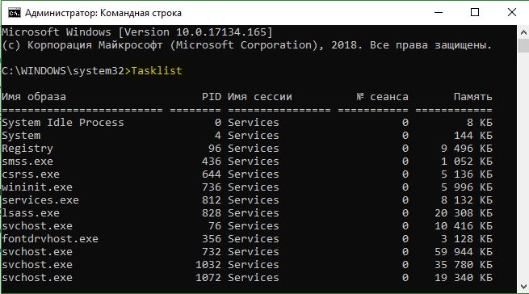Click the 'lsass.exe' process name
The height and width of the screenshot is (294, 529).
31,213
